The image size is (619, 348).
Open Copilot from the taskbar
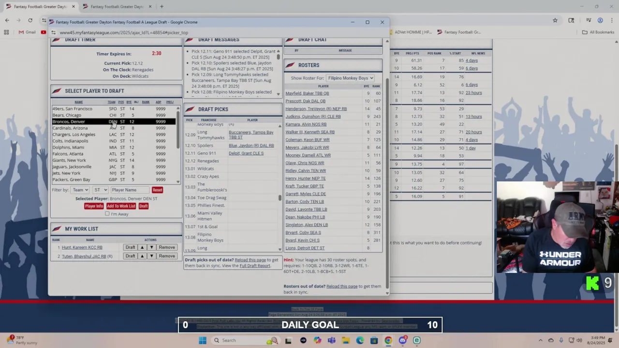click(317, 340)
